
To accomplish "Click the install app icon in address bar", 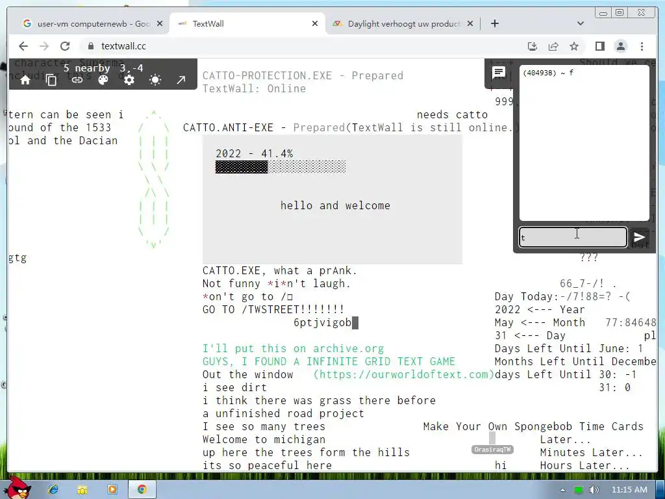I will click(x=533, y=46).
